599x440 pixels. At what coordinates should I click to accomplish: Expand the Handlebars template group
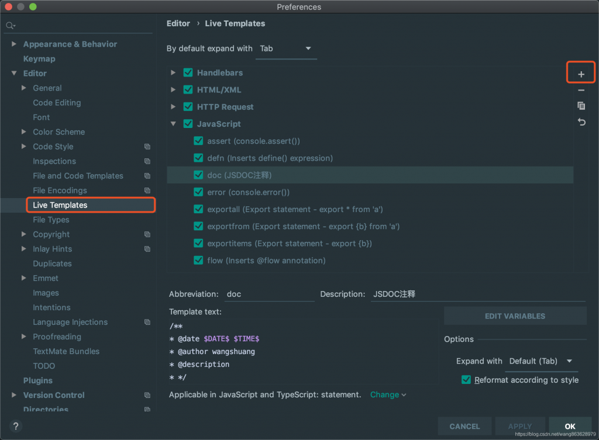click(x=173, y=73)
